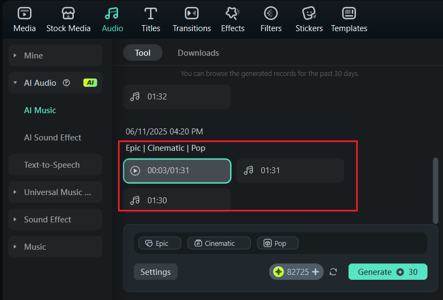Click the Epic | Cinematic | Pop heading
Screen dimensions: 443x300
(x=166, y=148)
